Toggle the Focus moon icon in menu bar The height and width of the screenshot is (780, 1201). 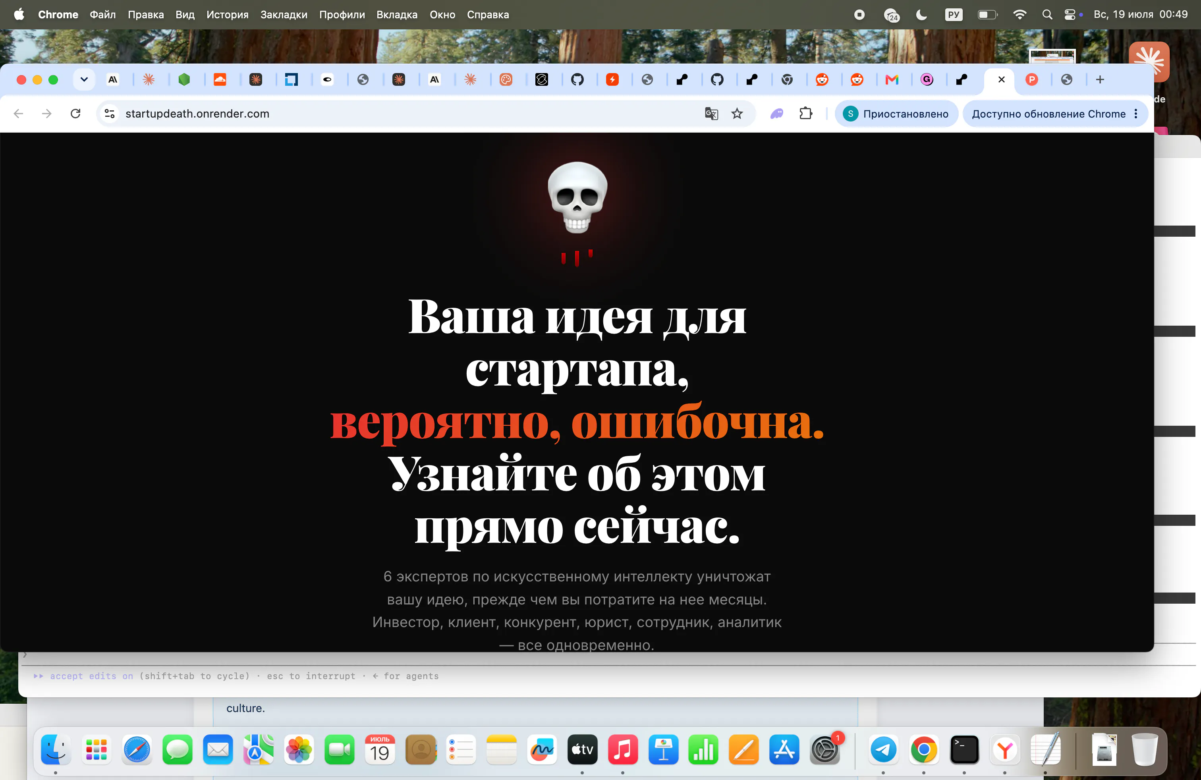[x=921, y=15]
